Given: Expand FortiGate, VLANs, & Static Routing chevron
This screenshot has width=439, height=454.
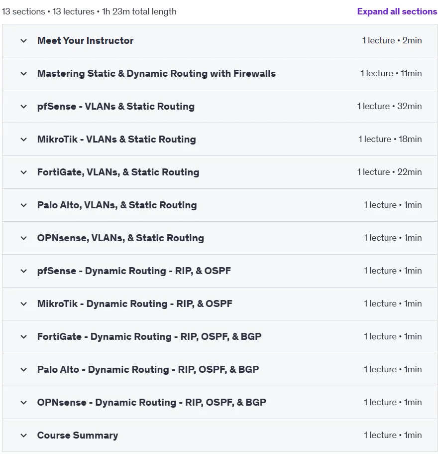Looking at the screenshot, I should coord(24,172).
